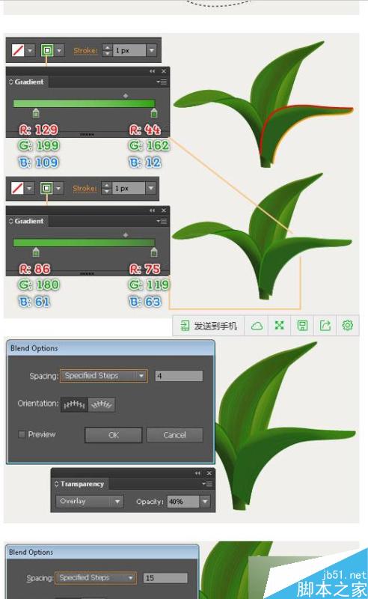Collapse the Transparency panel with double arrows
This screenshot has width=368, height=599.
pos(197,473)
